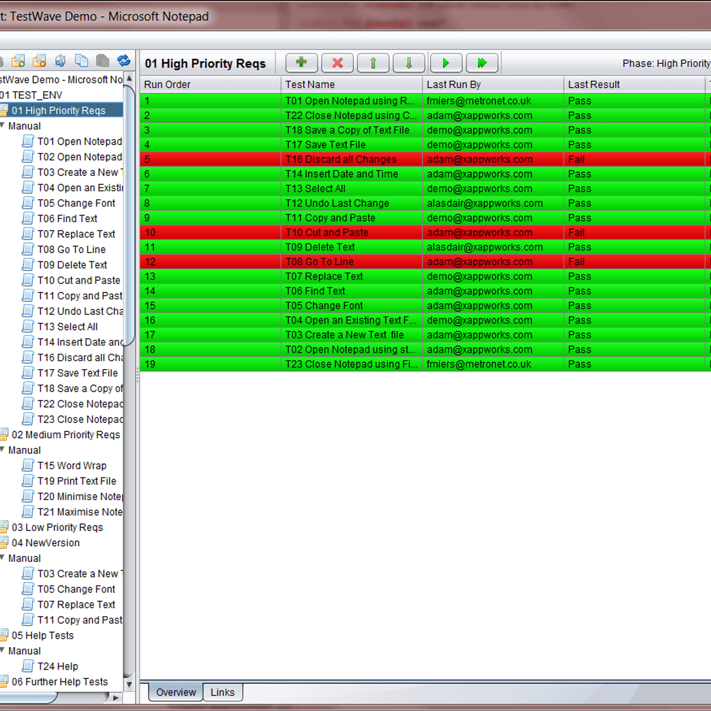Run all tests using fast-forward icon
711x711 pixels.
[482, 63]
